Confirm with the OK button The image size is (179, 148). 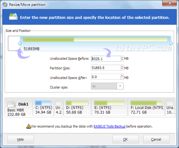point(125,139)
